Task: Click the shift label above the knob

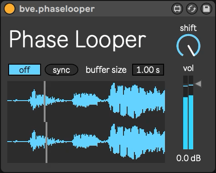Action: (x=188, y=28)
